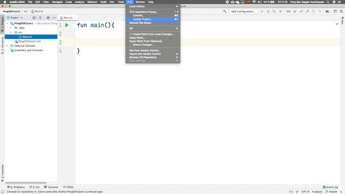This screenshot has height=194, width=345.
Task: Select Update Project… in the VCS menu
Action: coord(153,19)
